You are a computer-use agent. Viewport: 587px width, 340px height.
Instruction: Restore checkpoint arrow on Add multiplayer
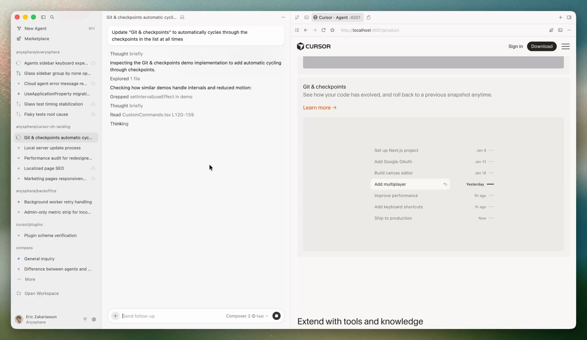click(x=445, y=184)
